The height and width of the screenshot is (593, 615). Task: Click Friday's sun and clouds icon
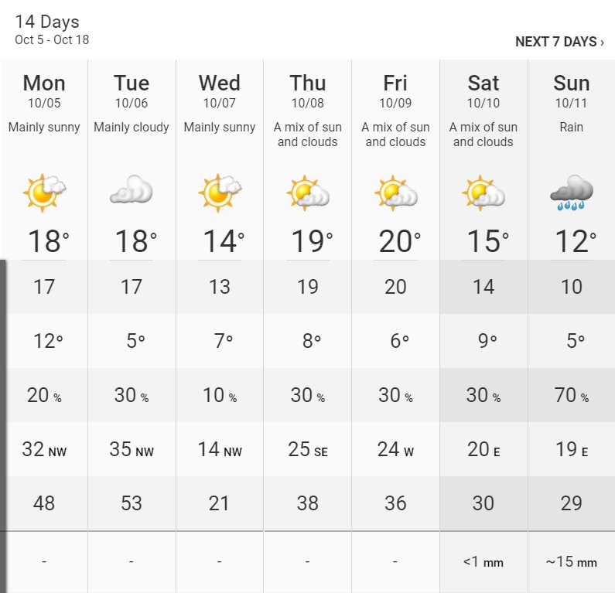tap(396, 193)
